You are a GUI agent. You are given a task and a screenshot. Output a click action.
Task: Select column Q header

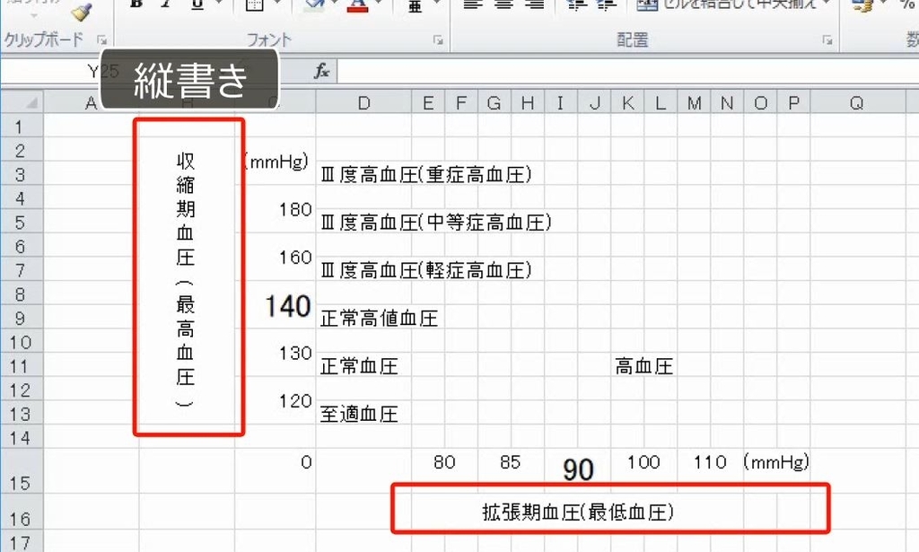pos(856,103)
